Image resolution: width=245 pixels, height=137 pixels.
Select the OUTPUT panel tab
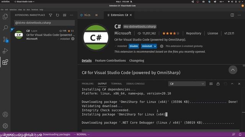click(x=102, y=84)
